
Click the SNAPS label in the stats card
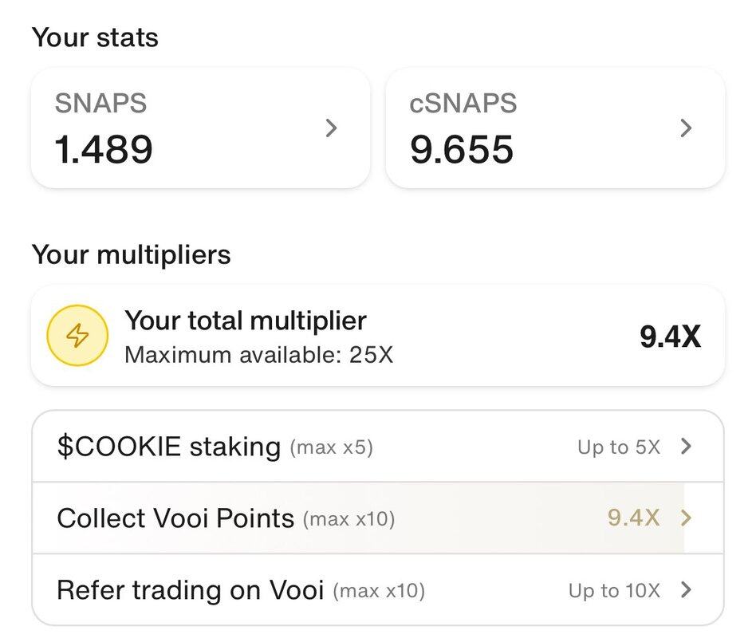tap(100, 103)
